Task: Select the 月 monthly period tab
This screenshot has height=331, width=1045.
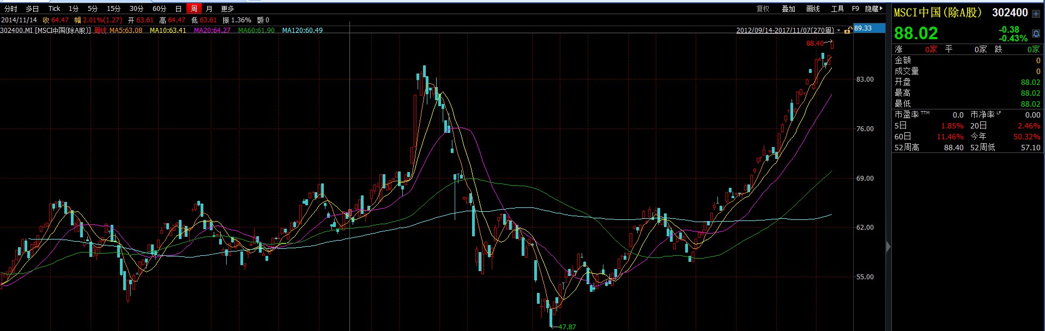Action: (x=209, y=9)
